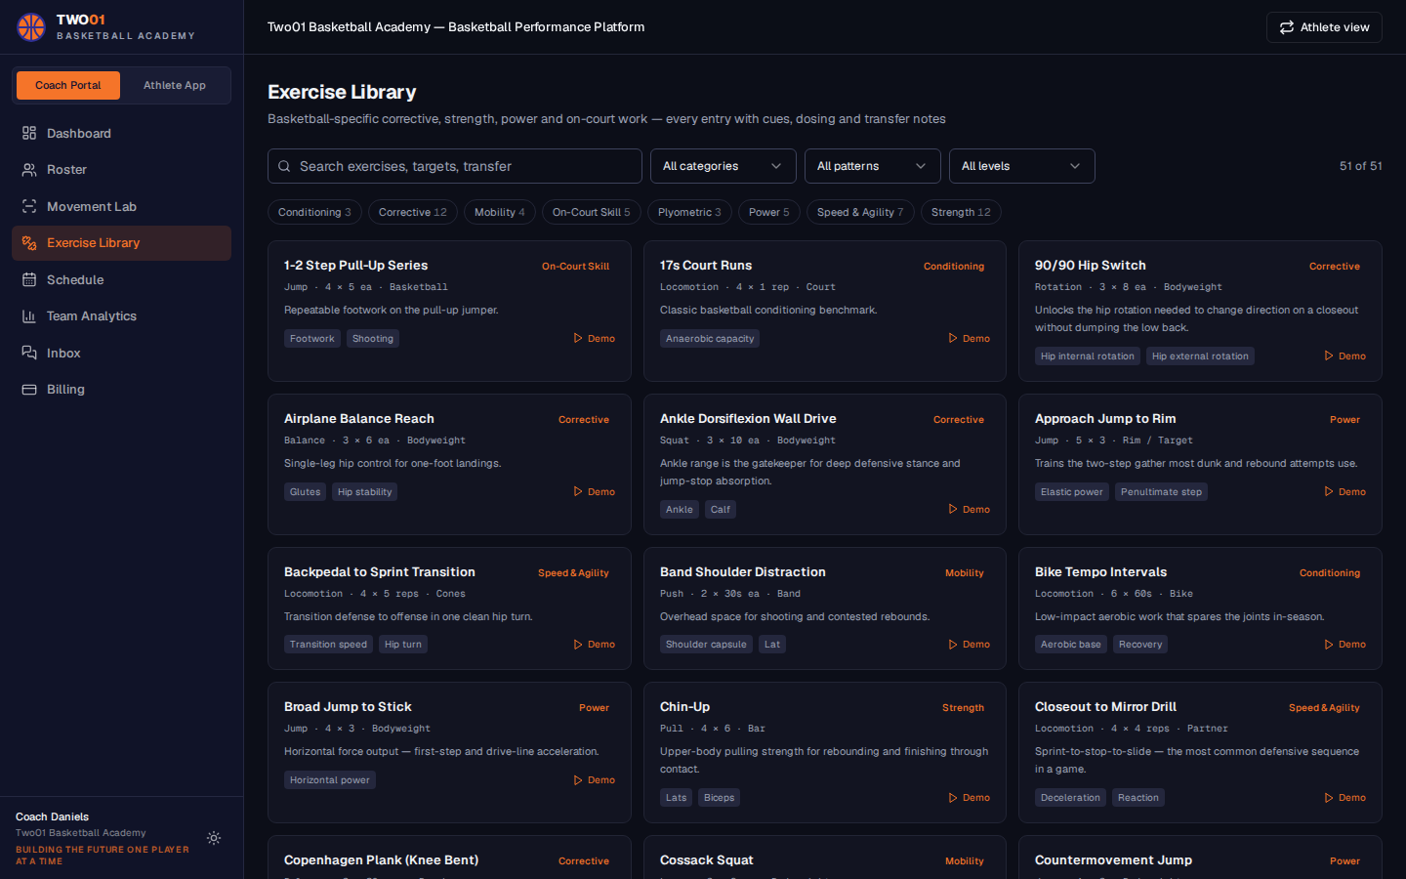The image size is (1406, 879).
Task: Open the Copenhagen Plank (Knee Bent) card
Action: [381, 860]
